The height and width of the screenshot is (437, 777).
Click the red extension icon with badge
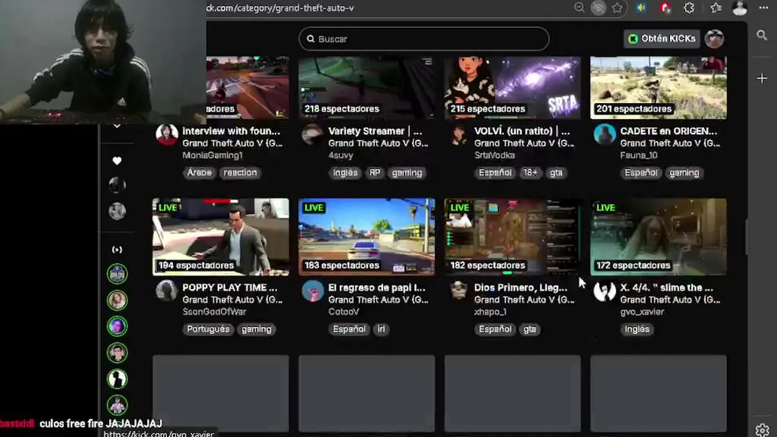click(665, 8)
